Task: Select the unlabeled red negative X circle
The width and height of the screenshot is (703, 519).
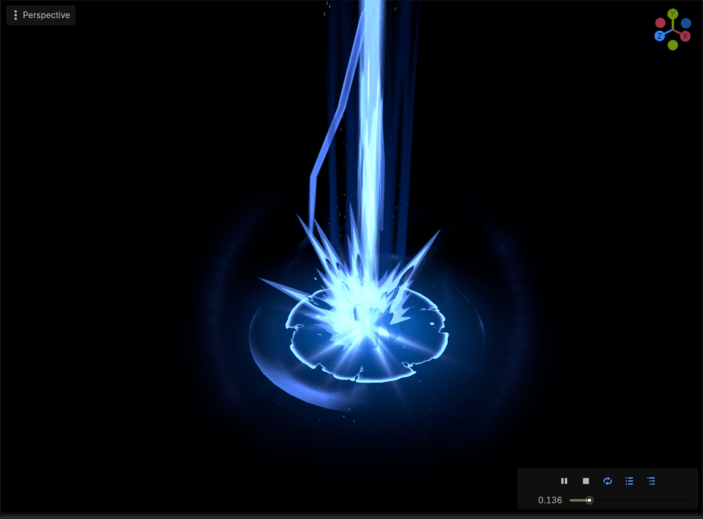Action: tap(660, 23)
